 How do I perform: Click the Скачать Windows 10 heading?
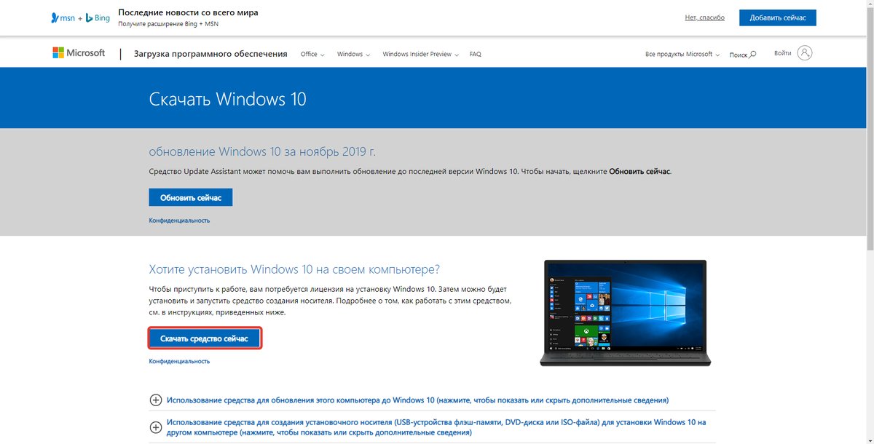(228, 99)
